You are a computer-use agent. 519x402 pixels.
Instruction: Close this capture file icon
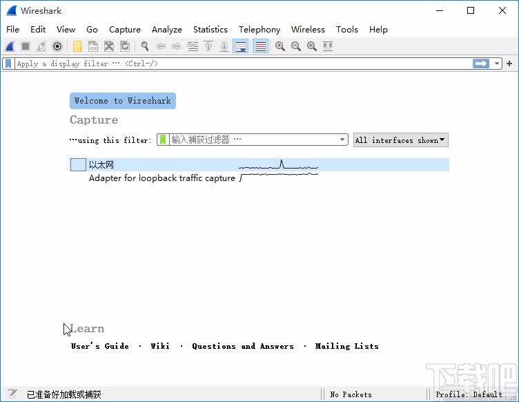(x=109, y=46)
